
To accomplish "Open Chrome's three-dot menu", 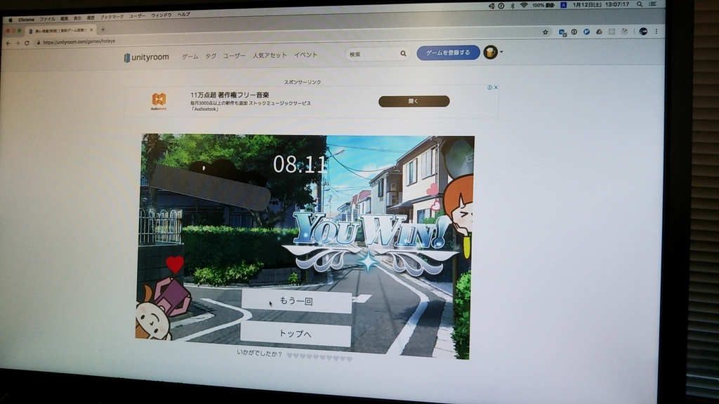I will pyautogui.click(x=657, y=31).
